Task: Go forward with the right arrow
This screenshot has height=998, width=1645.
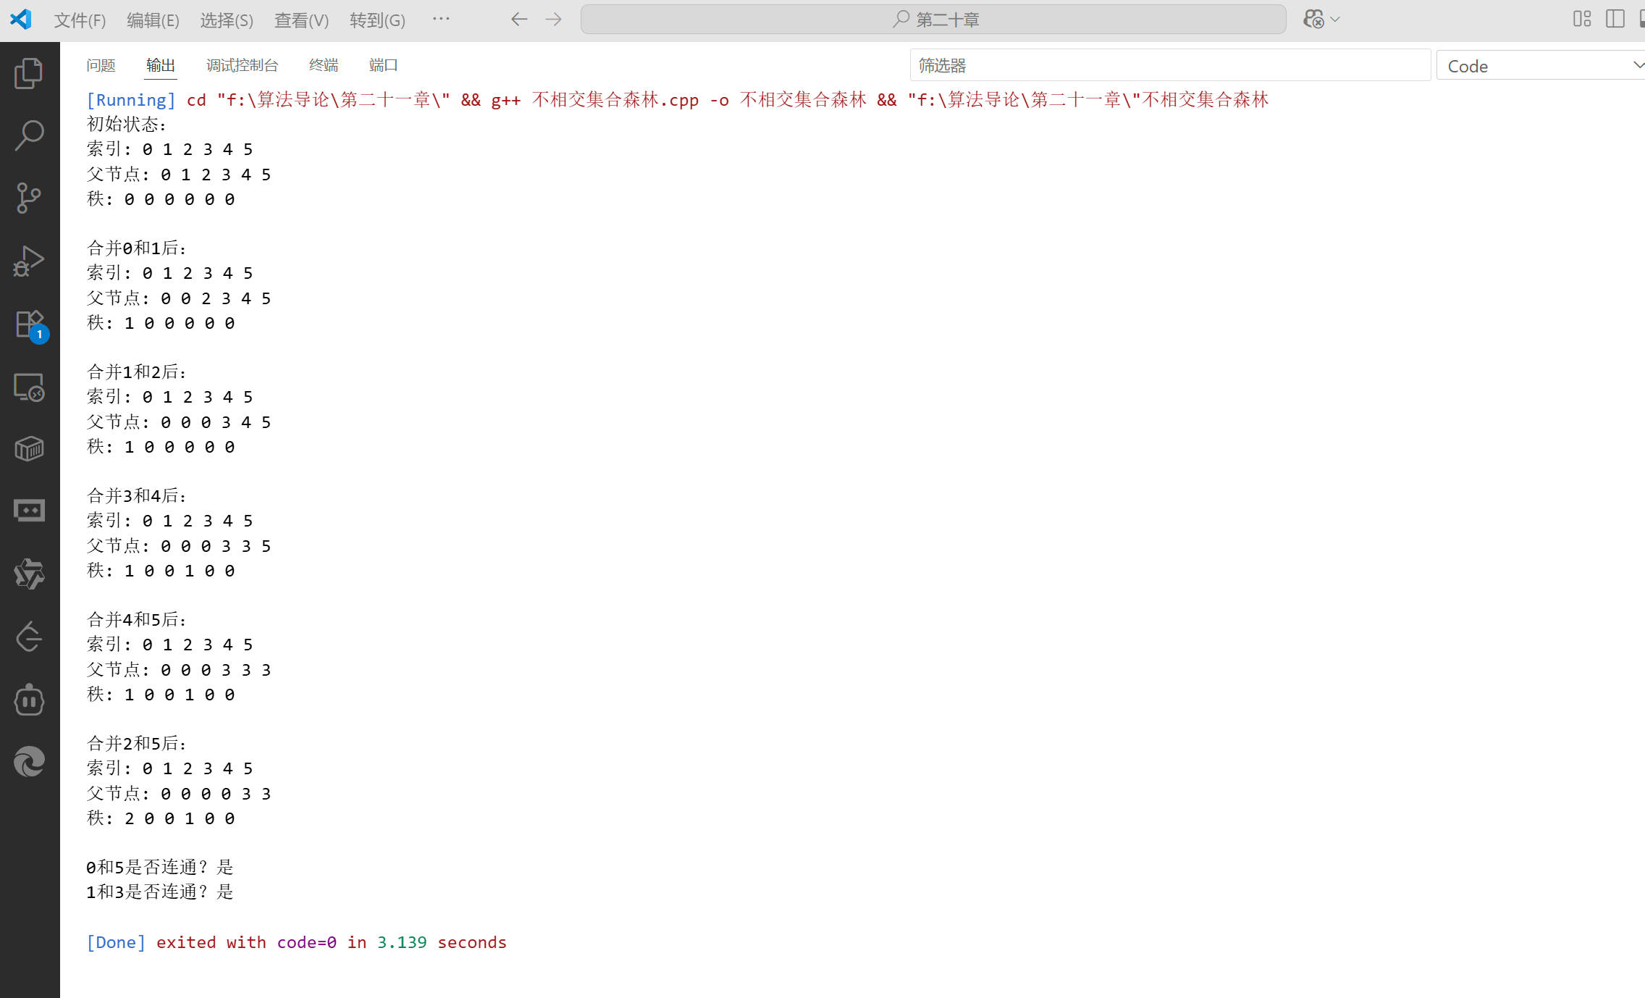Action: point(553,19)
